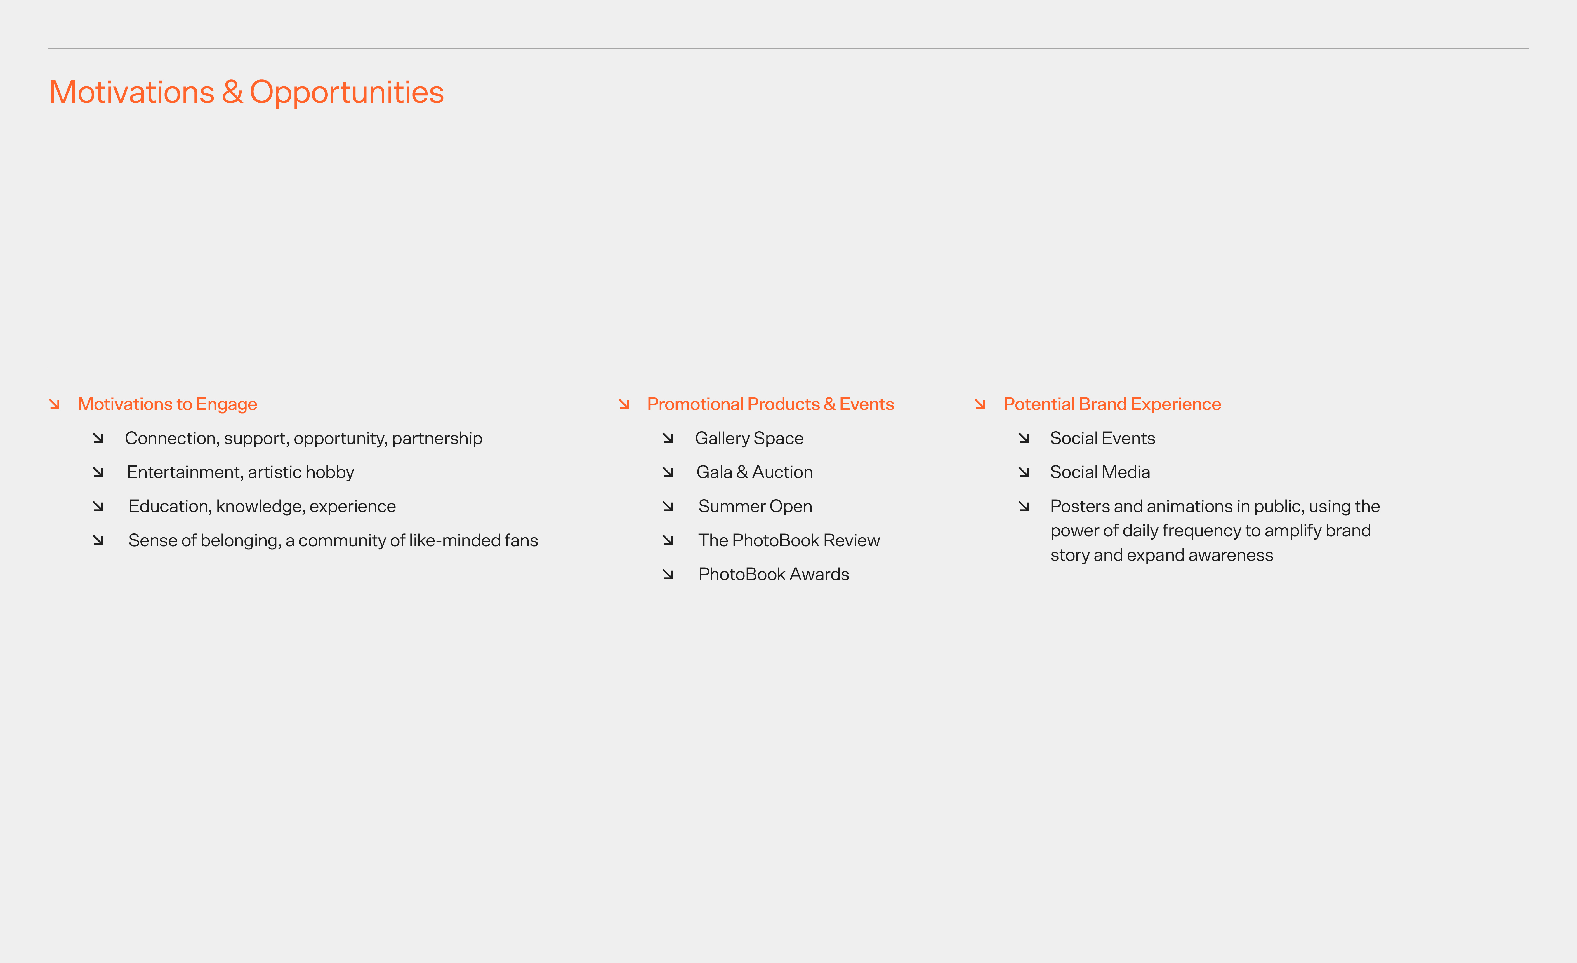1577x963 pixels.
Task: Click the arrow bullet beside Posters and animations
Action: click(1023, 506)
